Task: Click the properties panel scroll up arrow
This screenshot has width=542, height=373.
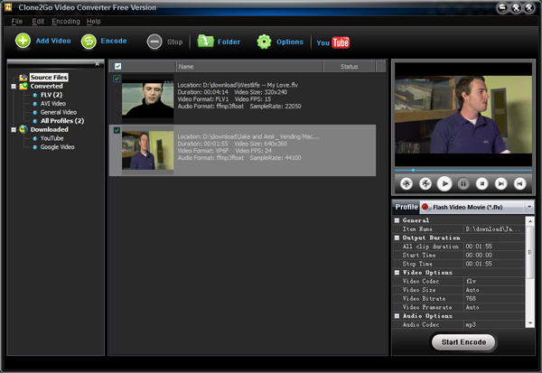Action: coord(530,220)
